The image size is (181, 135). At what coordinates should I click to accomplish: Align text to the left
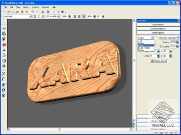pyautogui.click(x=75, y=17)
